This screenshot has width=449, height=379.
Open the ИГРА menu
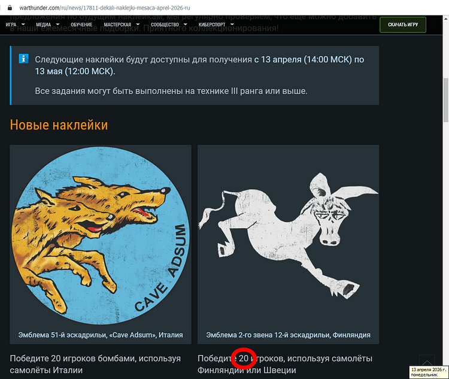click(11, 25)
